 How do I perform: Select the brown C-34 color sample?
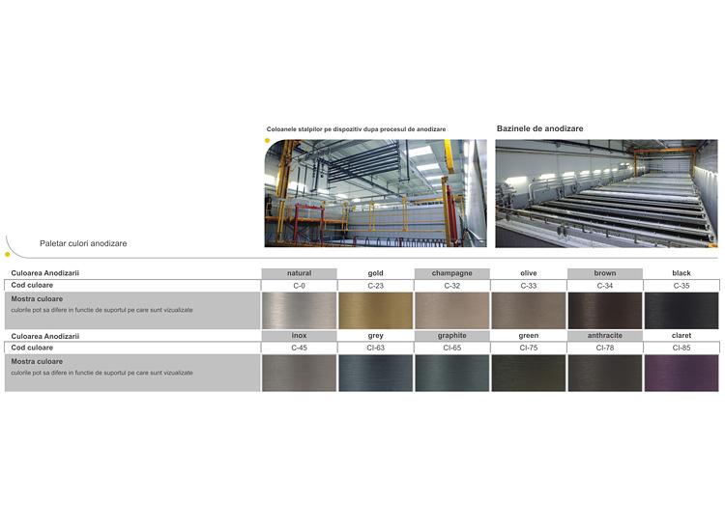point(604,311)
